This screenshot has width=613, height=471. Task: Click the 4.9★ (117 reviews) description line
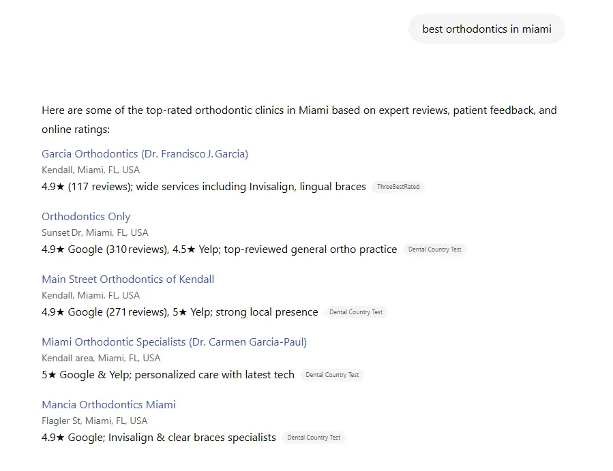click(x=204, y=187)
